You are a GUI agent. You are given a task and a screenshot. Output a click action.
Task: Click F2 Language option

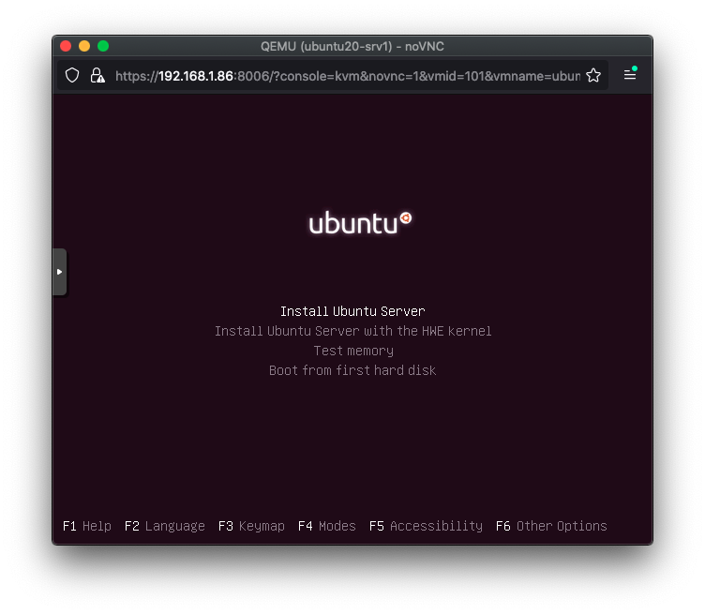pos(165,526)
